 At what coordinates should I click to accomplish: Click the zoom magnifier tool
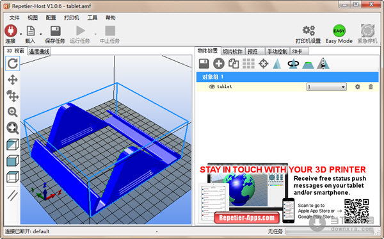(x=13, y=112)
